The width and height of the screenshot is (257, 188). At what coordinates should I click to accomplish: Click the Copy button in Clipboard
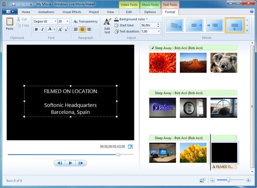23,25
